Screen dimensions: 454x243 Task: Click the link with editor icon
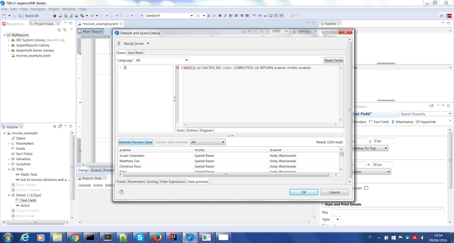pos(65,30)
